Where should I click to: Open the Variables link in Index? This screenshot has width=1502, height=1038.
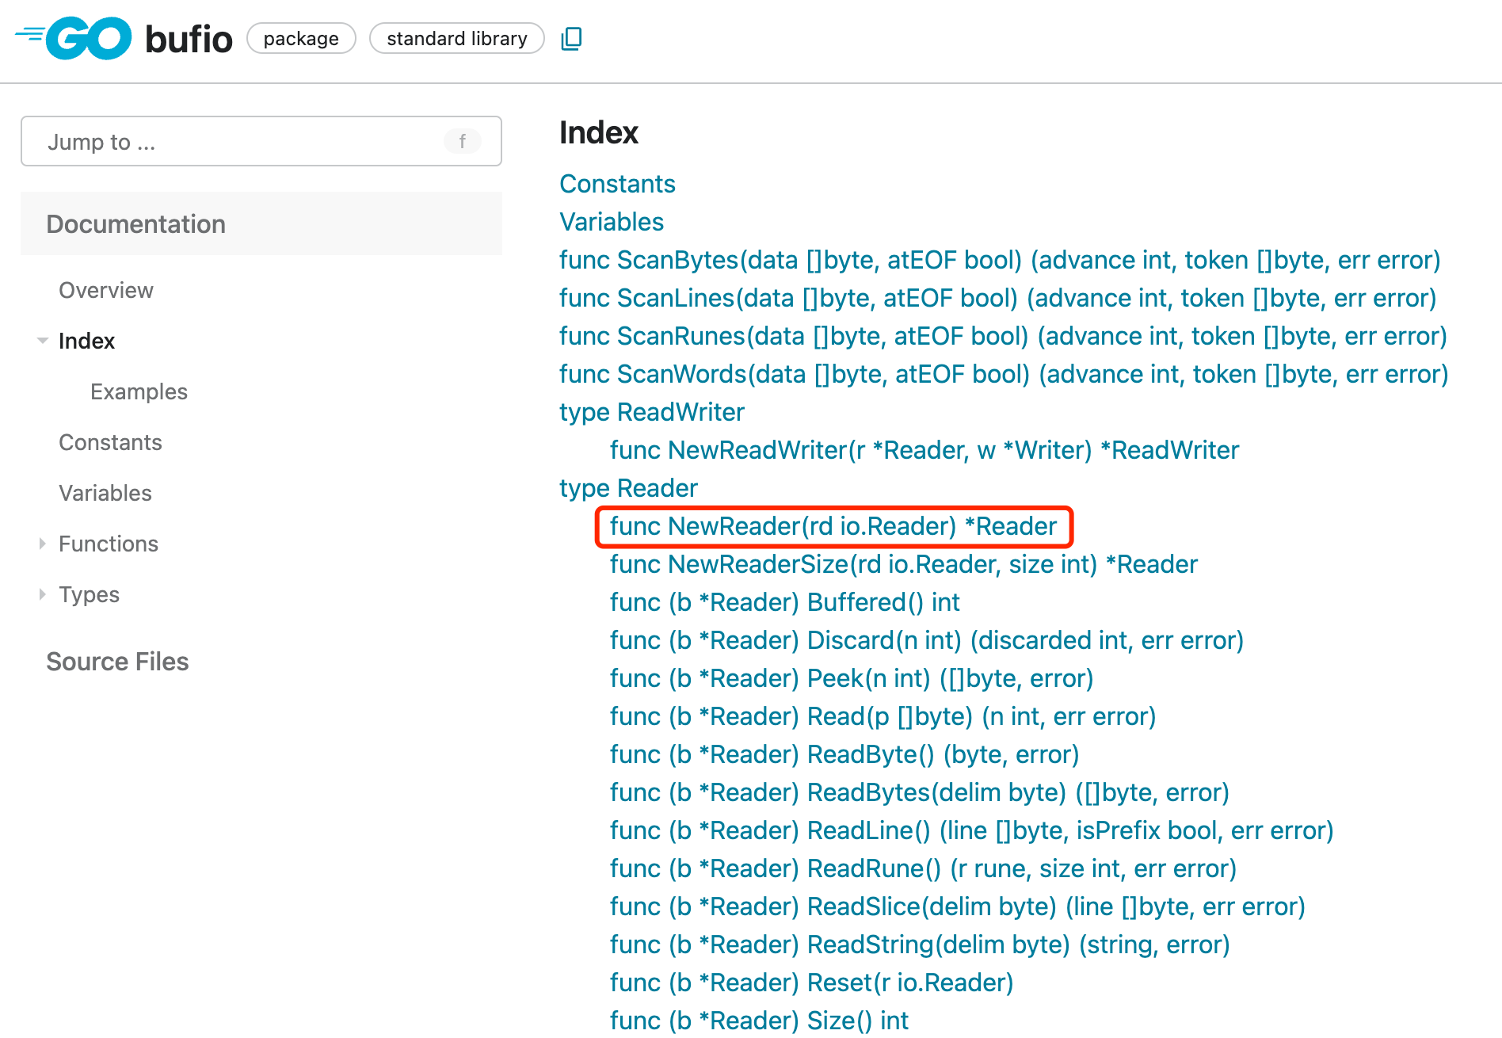612,222
